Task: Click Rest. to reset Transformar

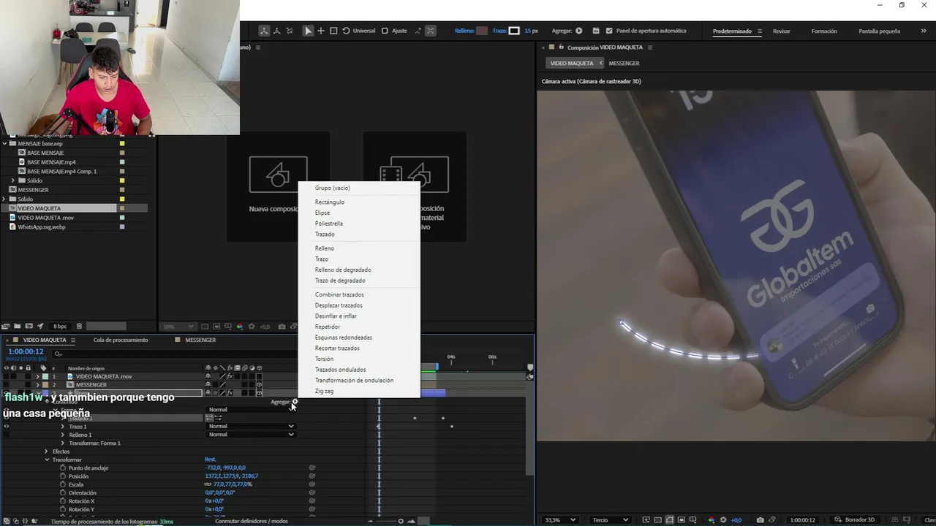Action: (211, 460)
